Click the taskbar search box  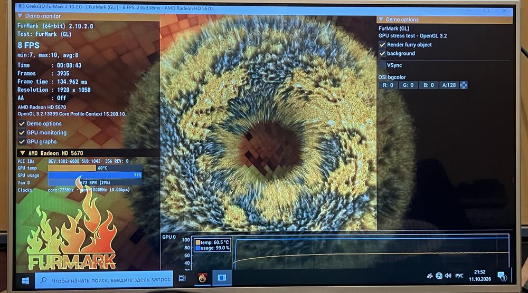tap(104, 280)
